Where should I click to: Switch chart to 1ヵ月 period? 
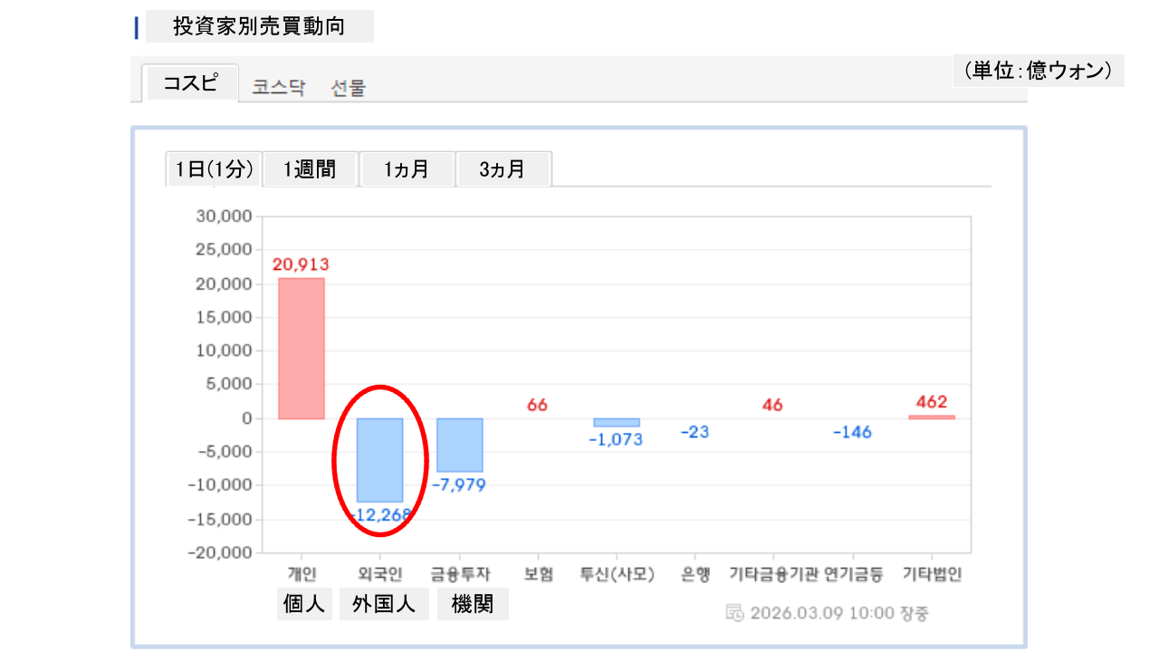407,169
